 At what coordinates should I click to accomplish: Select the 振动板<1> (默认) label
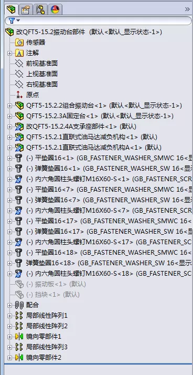click(56, 284)
